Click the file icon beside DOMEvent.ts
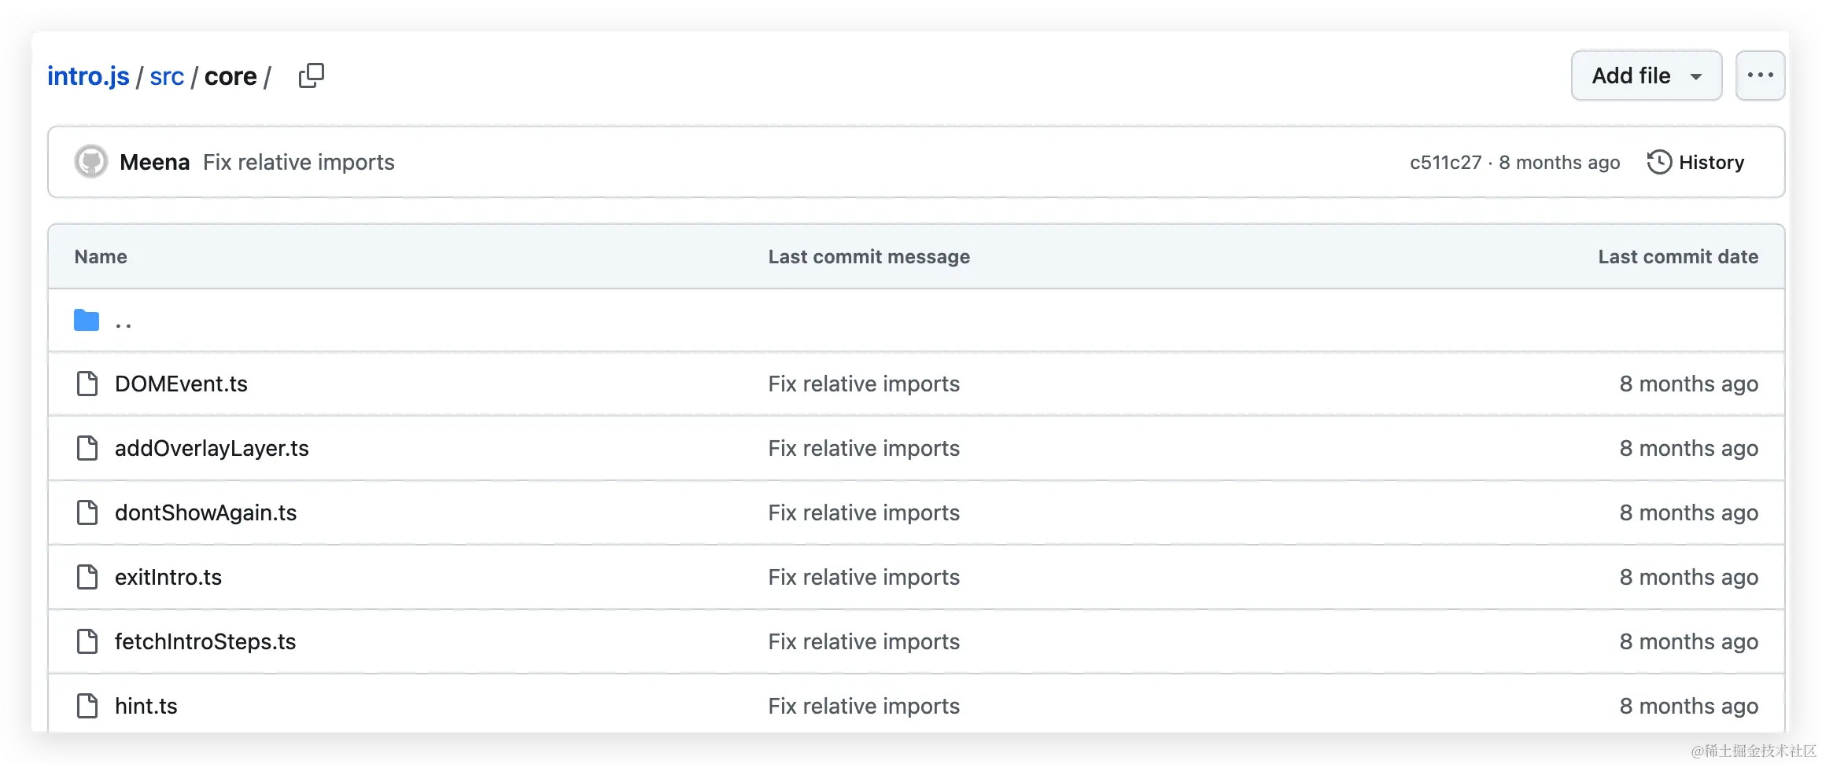The width and height of the screenshot is (1822, 764). pyautogui.click(x=87, y=384)
